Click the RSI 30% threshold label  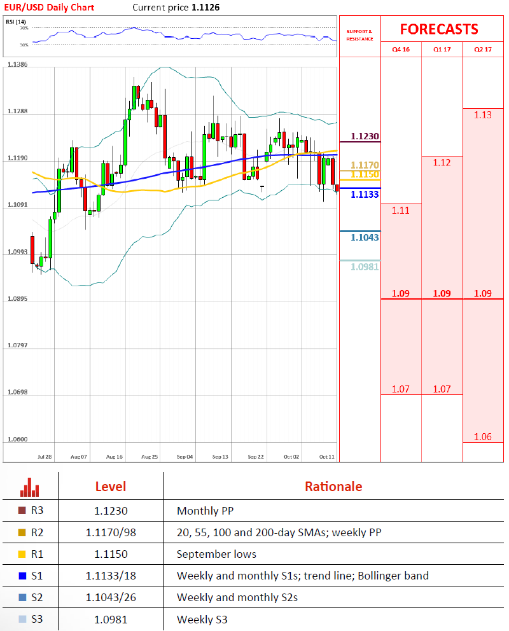click(x=24, y=45)
